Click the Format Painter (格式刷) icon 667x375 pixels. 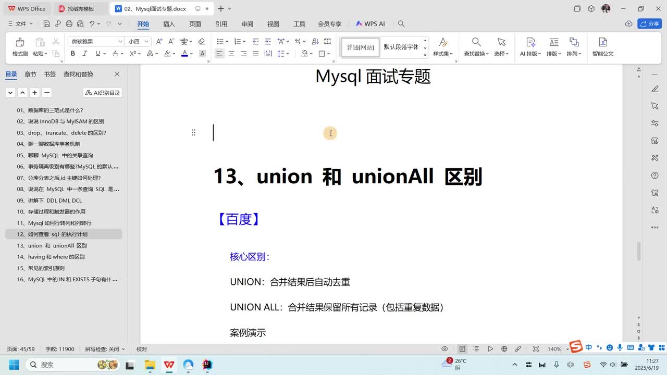point(20,42)
